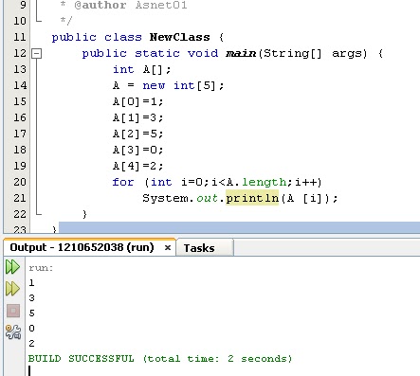Click the BUILD SUCCESSFUL message
The image size is (420, 376).
[160, 359]
